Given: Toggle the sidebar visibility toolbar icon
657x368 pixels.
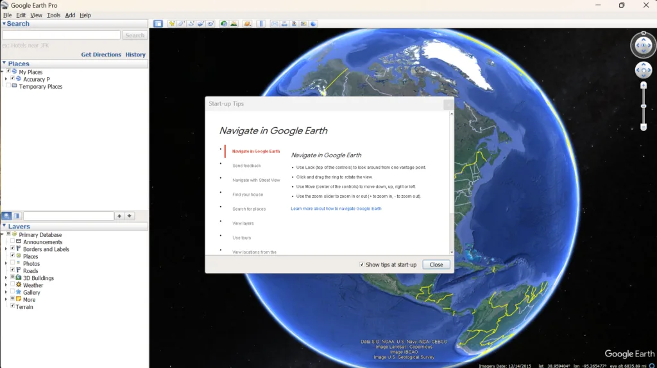Looking at the screenshot, I should click(x=158, y=24).
